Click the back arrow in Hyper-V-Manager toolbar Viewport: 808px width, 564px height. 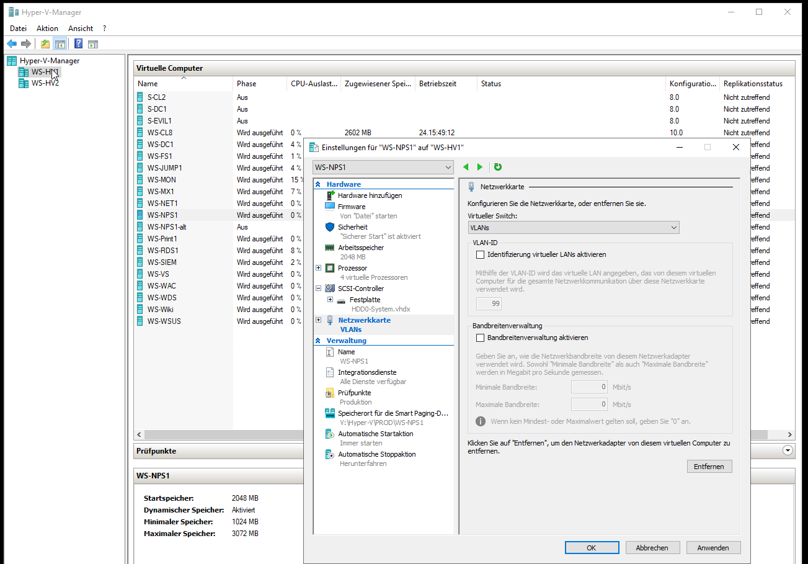(12, 44)
